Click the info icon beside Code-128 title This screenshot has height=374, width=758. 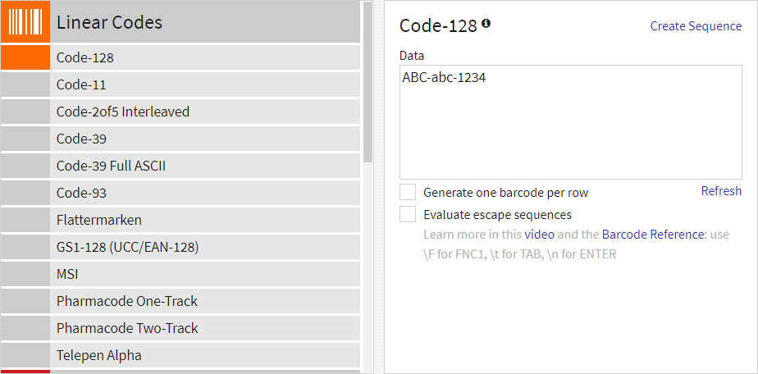click(x=486, y=24)
